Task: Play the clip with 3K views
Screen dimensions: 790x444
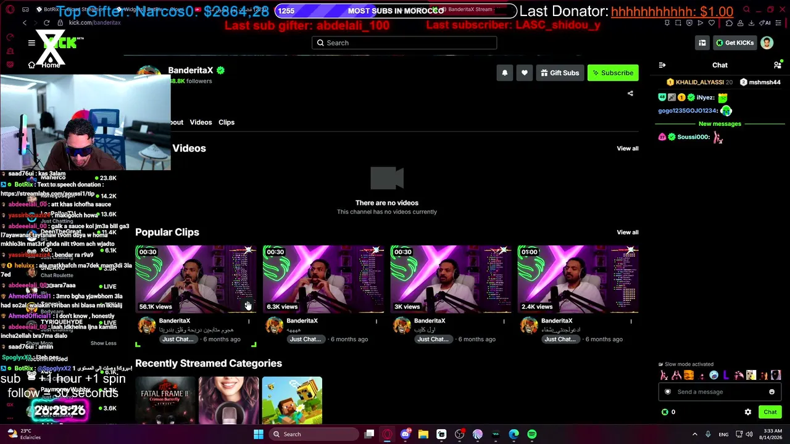Action: pyautogui.click(x=451, y=279)
